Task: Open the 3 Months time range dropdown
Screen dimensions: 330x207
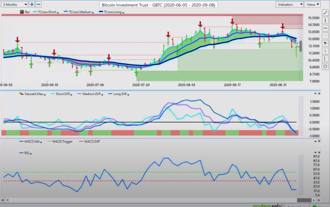Action: 14,4
